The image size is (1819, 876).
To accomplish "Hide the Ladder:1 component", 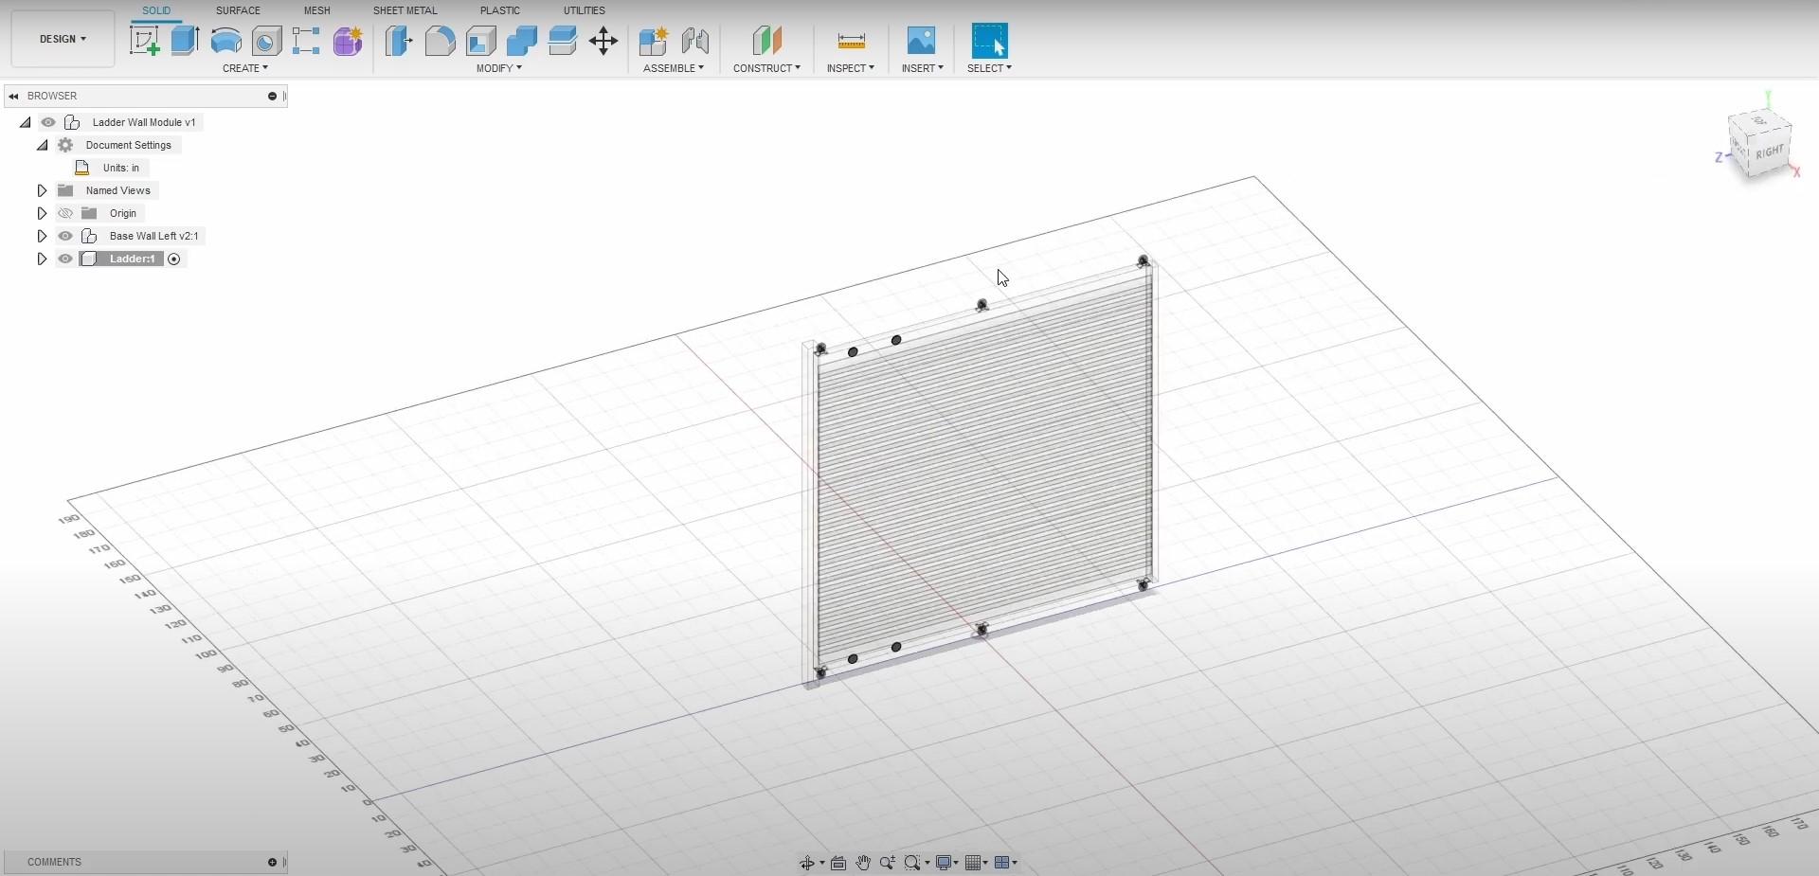I will tap(65, 259).
